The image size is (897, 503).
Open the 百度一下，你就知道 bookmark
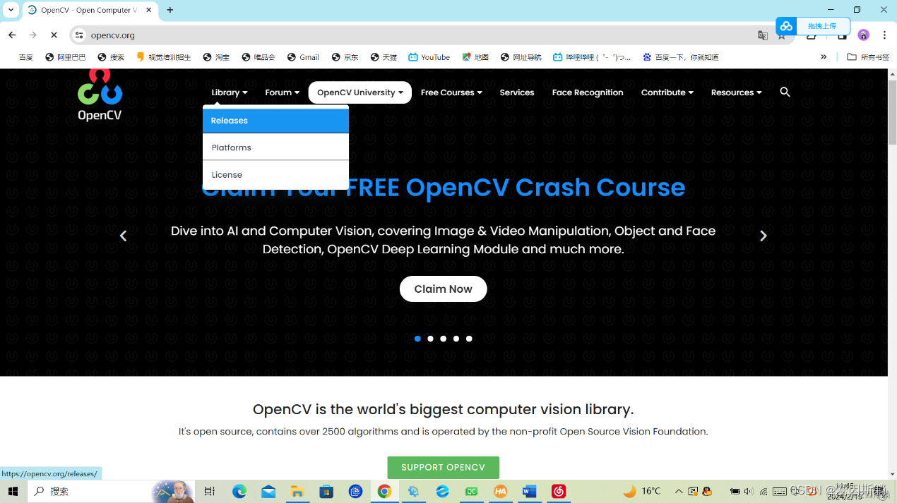point(680,57)
